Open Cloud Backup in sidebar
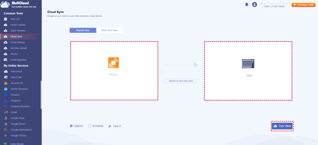Screen dimensions: 318x145 [x=17, y=43]
